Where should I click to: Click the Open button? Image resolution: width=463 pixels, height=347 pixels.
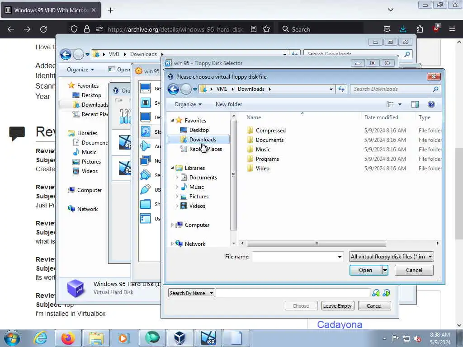coord(365,270)
